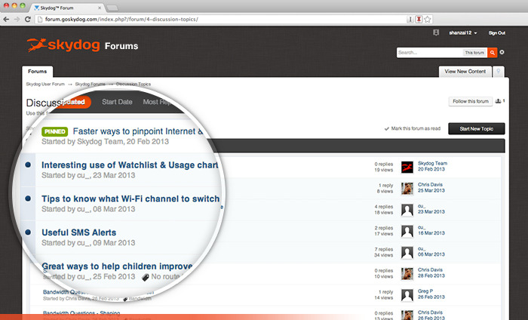Open topic Useful SMS Alerts
Screen dimensions: 528x320
pos(78,232)
